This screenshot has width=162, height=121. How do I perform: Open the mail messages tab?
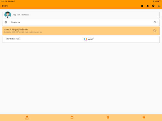coord(144,117)
